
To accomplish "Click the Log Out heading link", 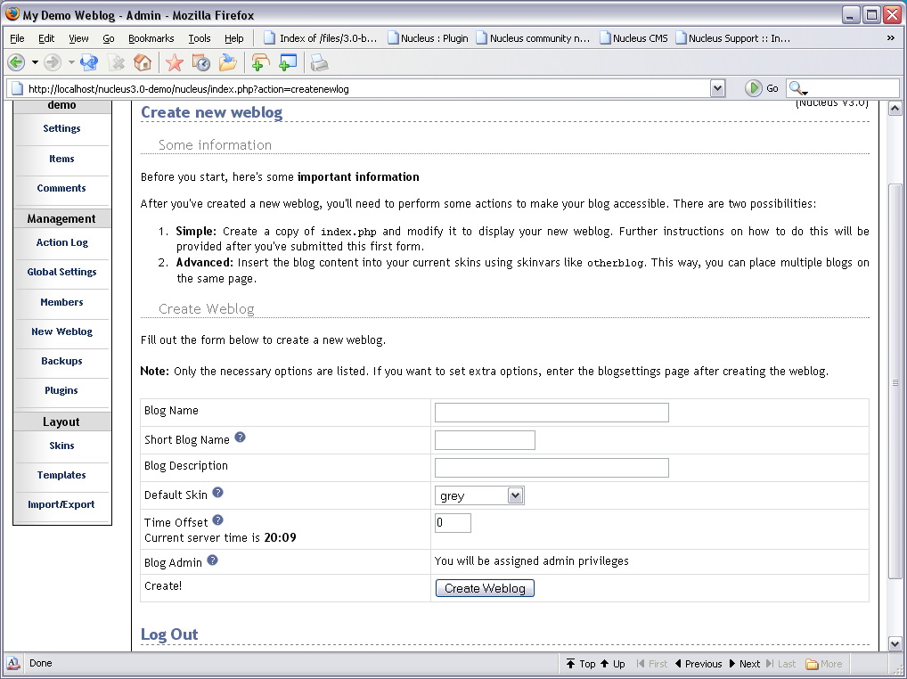I will click(x=169, y=634).
